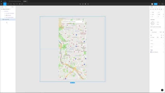Toggle layer visibility eye in Layer section

coord(163,32)
